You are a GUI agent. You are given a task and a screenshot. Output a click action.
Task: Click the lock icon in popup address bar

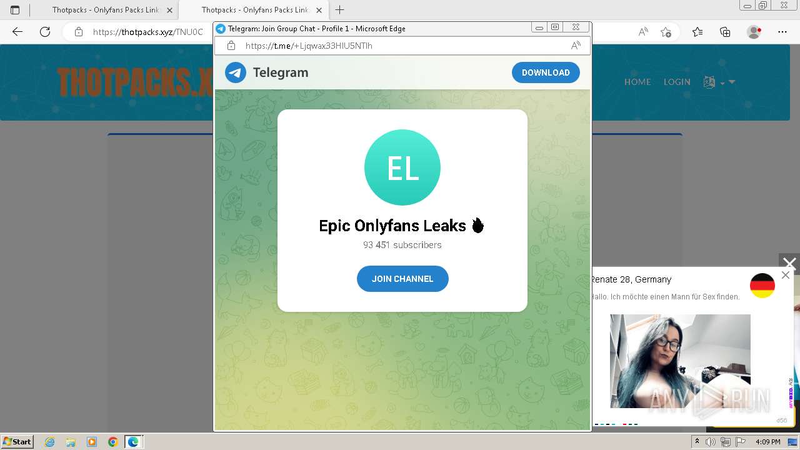point(231,46)
